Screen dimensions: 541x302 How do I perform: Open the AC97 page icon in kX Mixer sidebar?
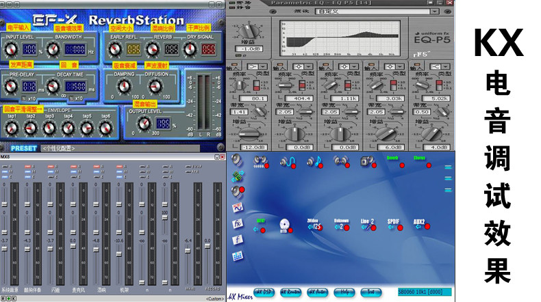pos(238,207)
